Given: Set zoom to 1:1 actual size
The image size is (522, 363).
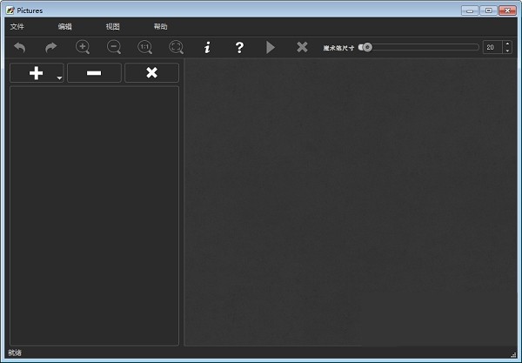Looking at the screenshot, I should pos(144,47).
